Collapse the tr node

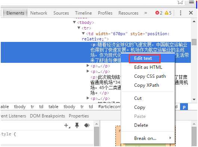pyautogui.click(x=79, y=28)
